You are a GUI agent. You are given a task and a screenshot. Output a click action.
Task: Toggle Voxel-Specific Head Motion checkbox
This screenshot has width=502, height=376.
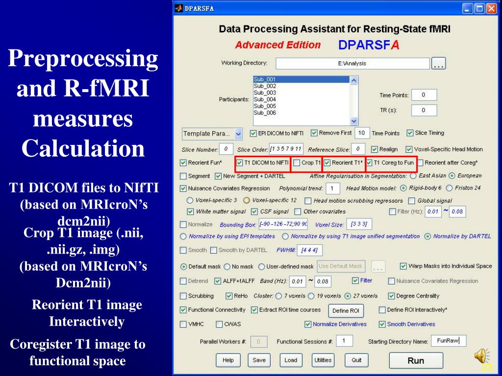(x=409, y=149)
